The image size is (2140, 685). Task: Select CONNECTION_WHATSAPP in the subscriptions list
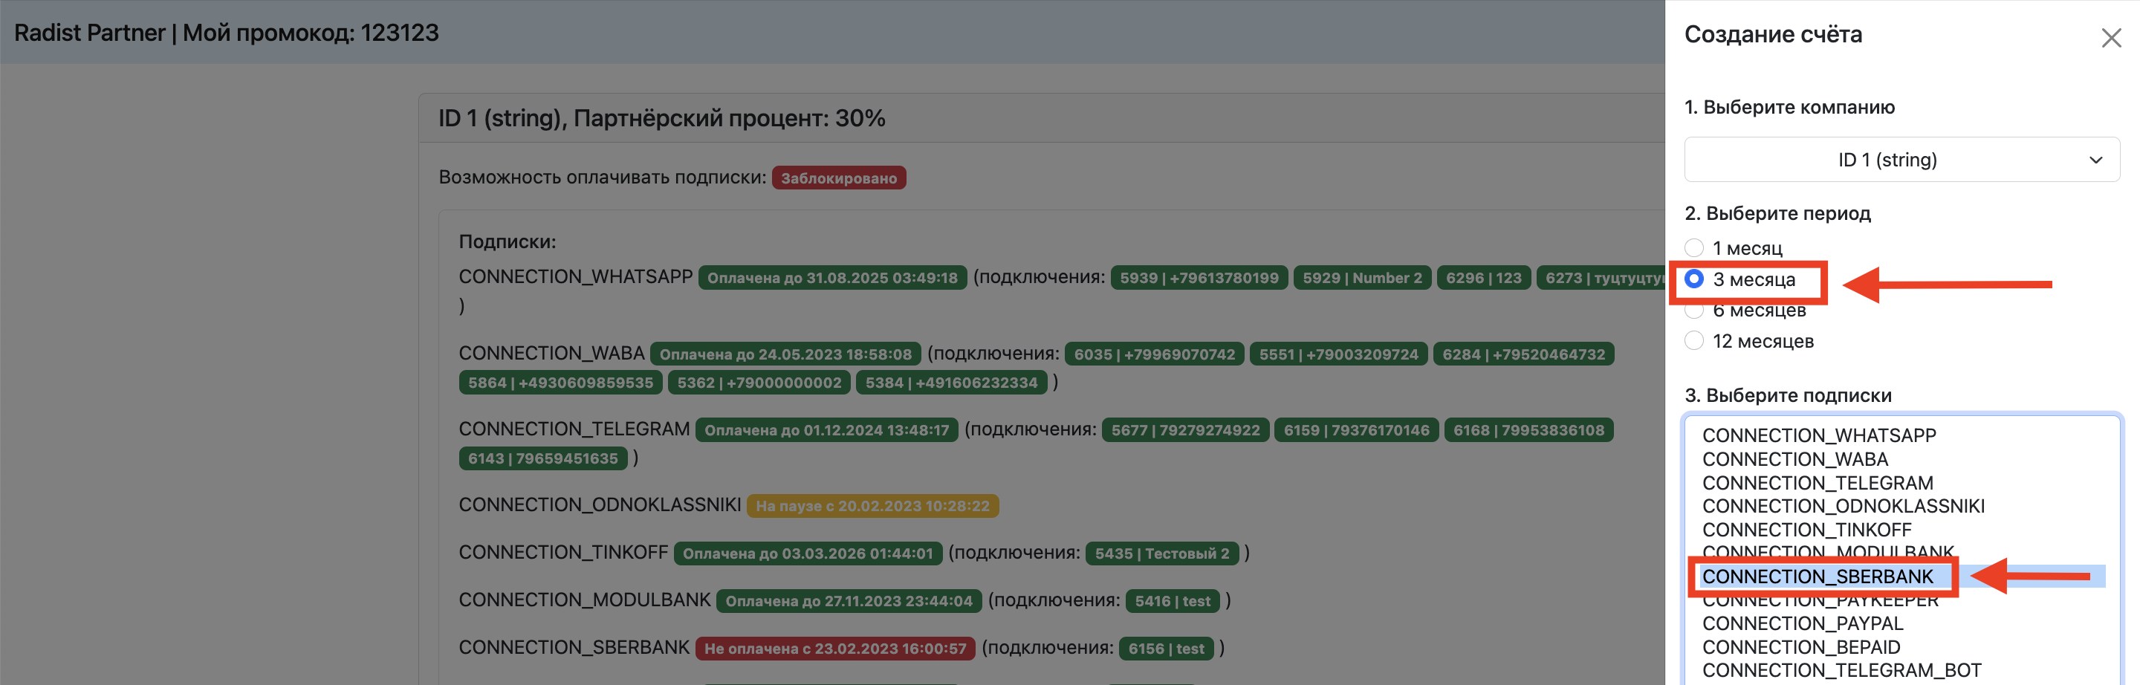pyautogui.click(x=1818, y=435)
